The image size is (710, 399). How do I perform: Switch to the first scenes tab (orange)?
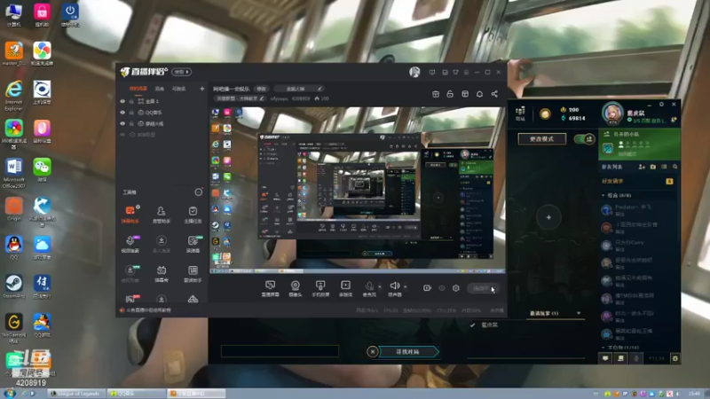click(x=138, y=89)
